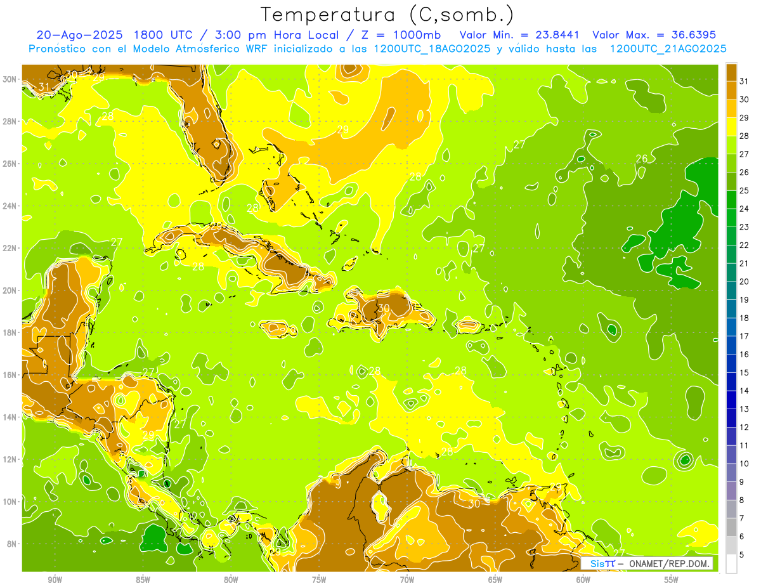761x588 pixels.
Task: Click the 65W longitude axis label
Action: pyautogui.click(x=495, y=580)
